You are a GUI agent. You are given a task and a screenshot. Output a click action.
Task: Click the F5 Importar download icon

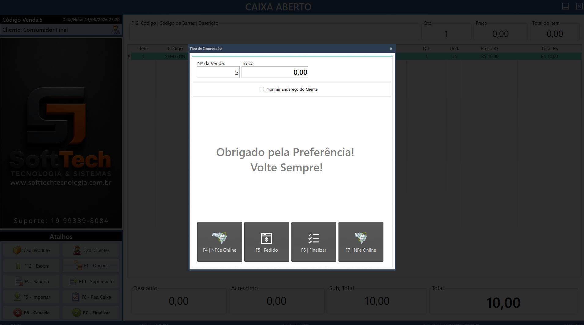point(17,297)
